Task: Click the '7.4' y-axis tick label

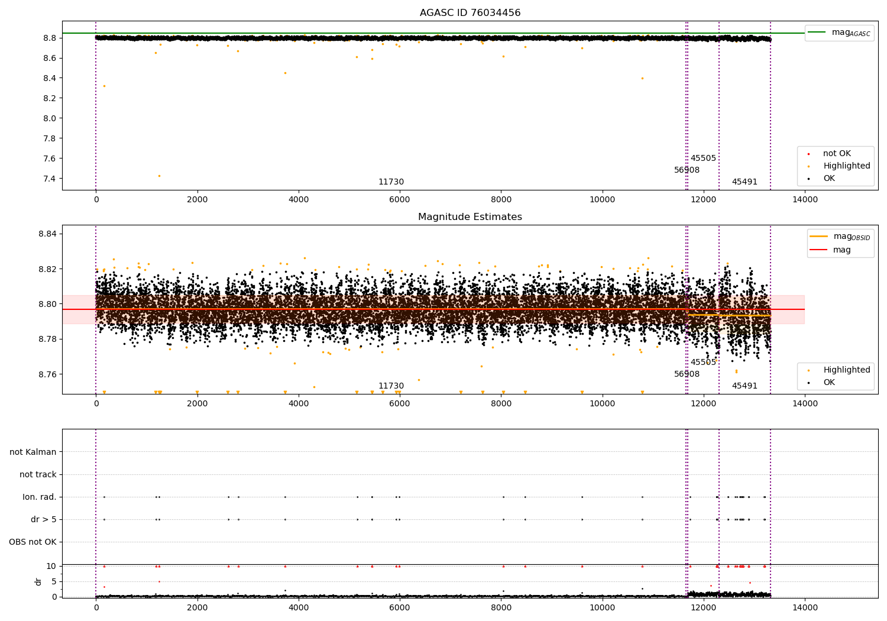Action: [x=50, y=179]
